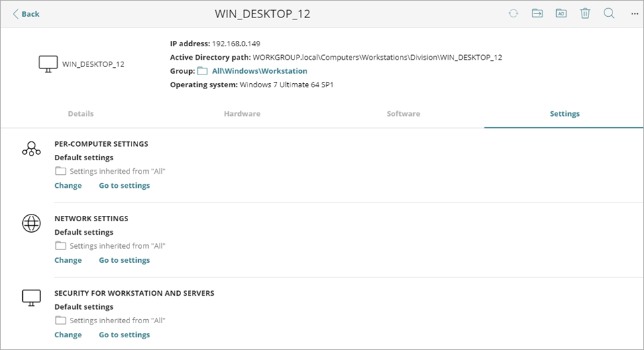Click the Security for Workstation monitor icon
The height and width of the screenshot is (350, 644).
coord(32,298)
